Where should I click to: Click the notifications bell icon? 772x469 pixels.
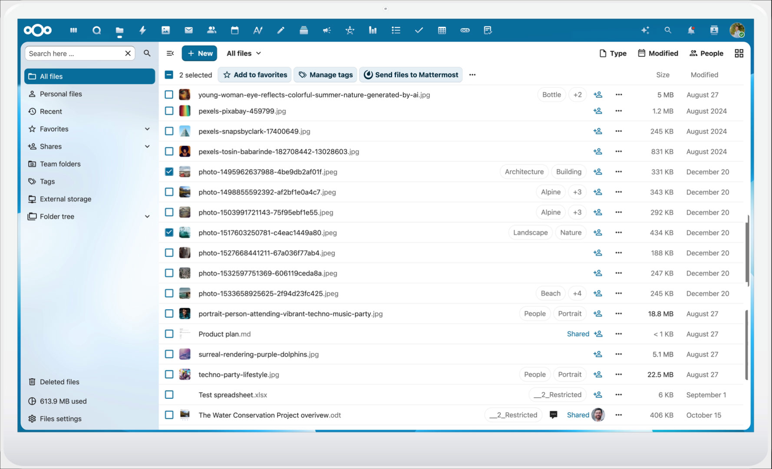(x=691, y=30)
